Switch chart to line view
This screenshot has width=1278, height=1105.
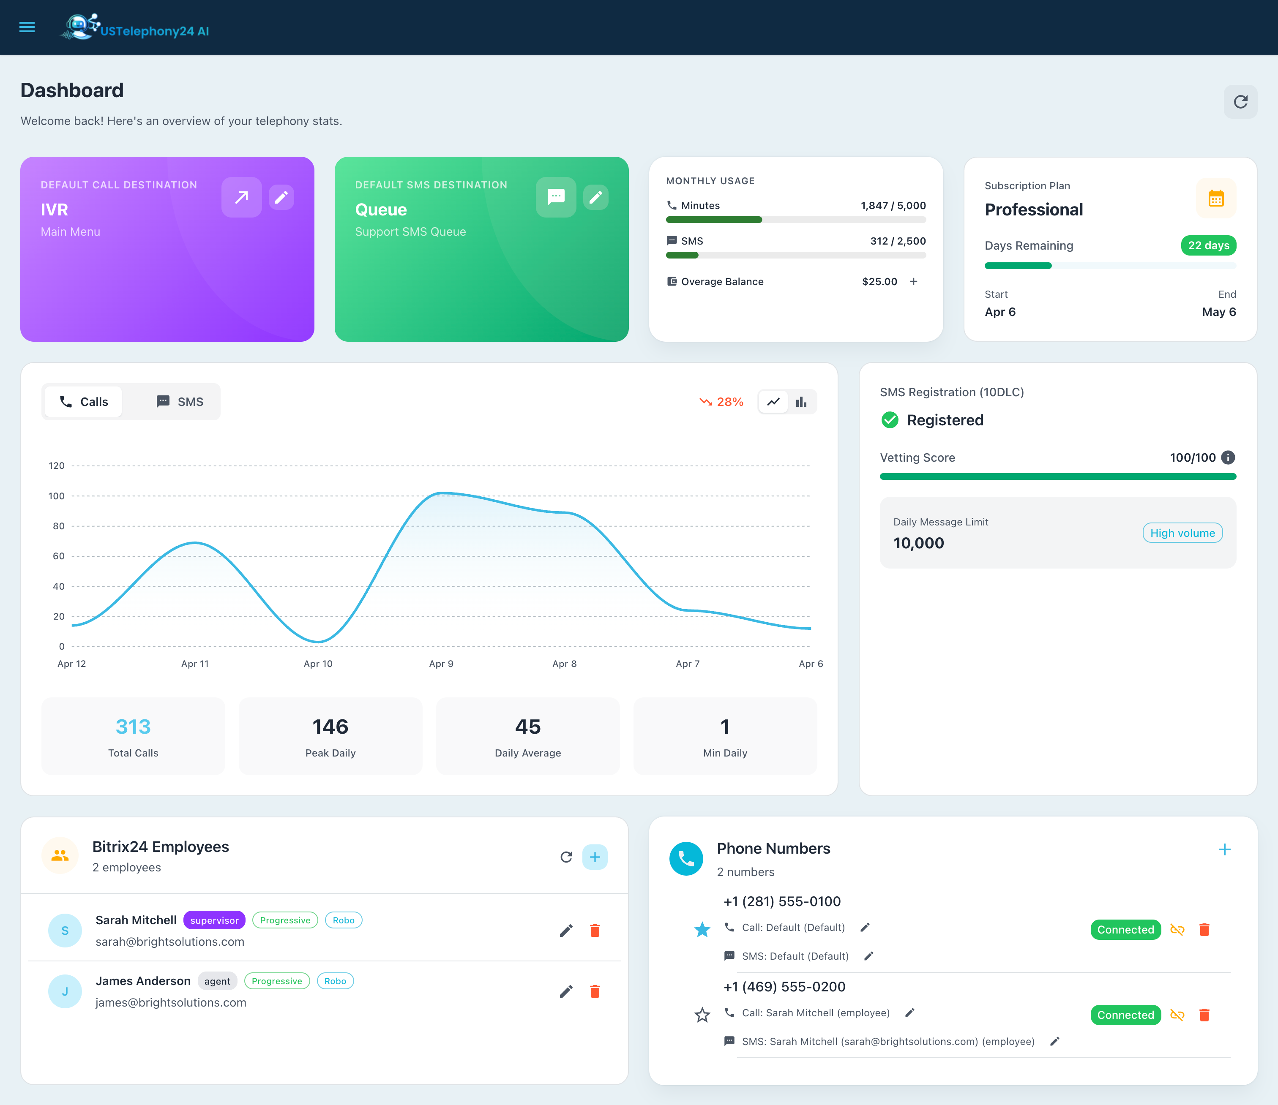tap(773, 402)
